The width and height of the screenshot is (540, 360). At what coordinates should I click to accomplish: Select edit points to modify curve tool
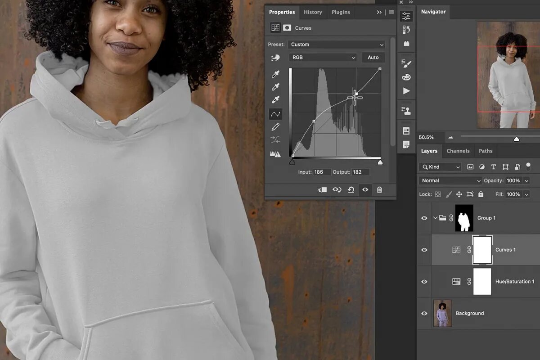click(275, 114)
